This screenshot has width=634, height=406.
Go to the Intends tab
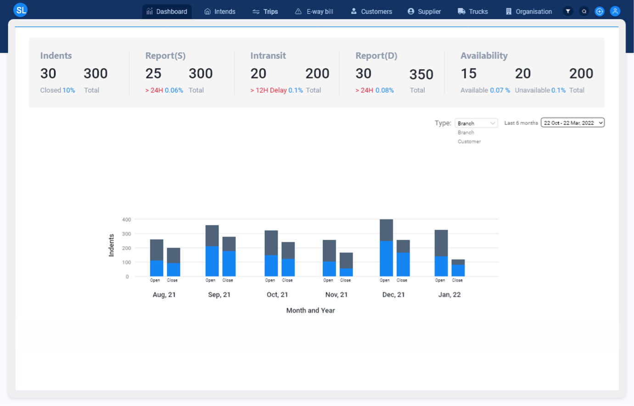pyautogui.click(x=220, y=11)
